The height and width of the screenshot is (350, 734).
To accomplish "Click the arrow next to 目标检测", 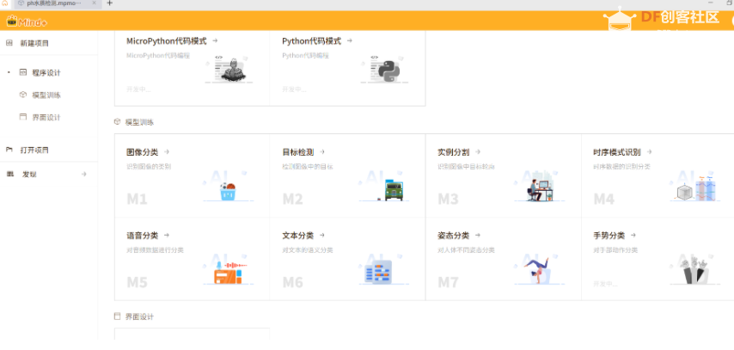I will pyautogui.click(x=322, y=152).
